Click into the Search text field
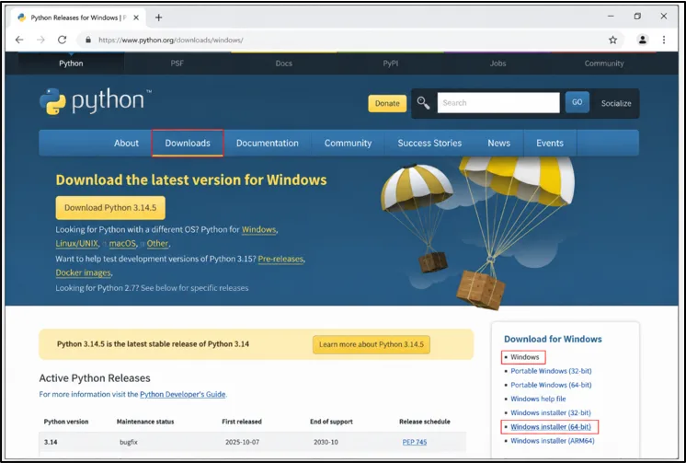Image resolution: width=686 pixels, height=463 pixels. coord(498,103)
